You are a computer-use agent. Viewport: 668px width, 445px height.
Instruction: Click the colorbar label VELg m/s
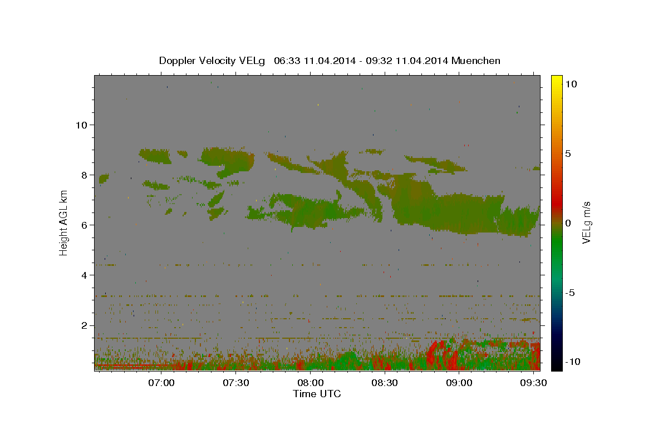[x=587, y=222]
